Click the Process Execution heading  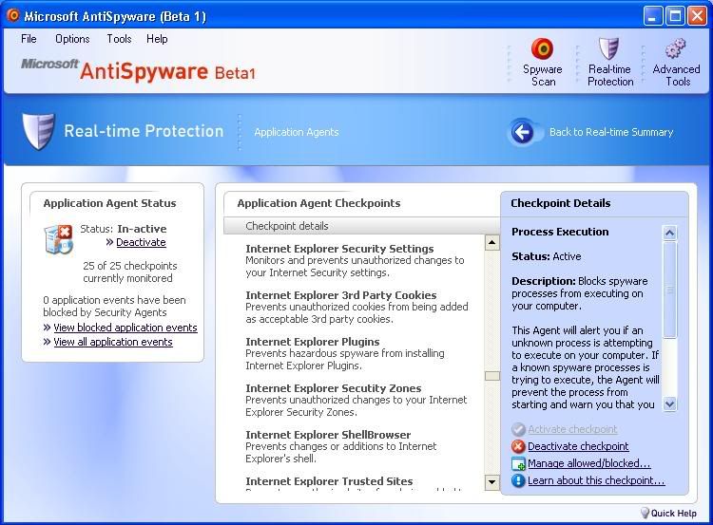[560, 232]
